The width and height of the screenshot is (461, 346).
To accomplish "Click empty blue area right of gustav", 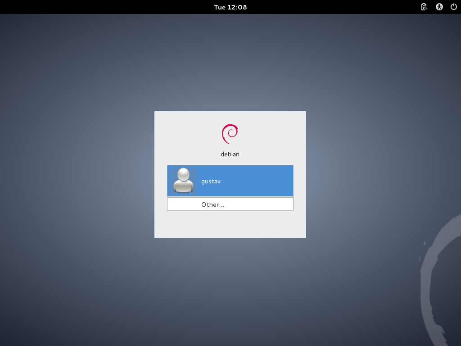I will 261,181.
